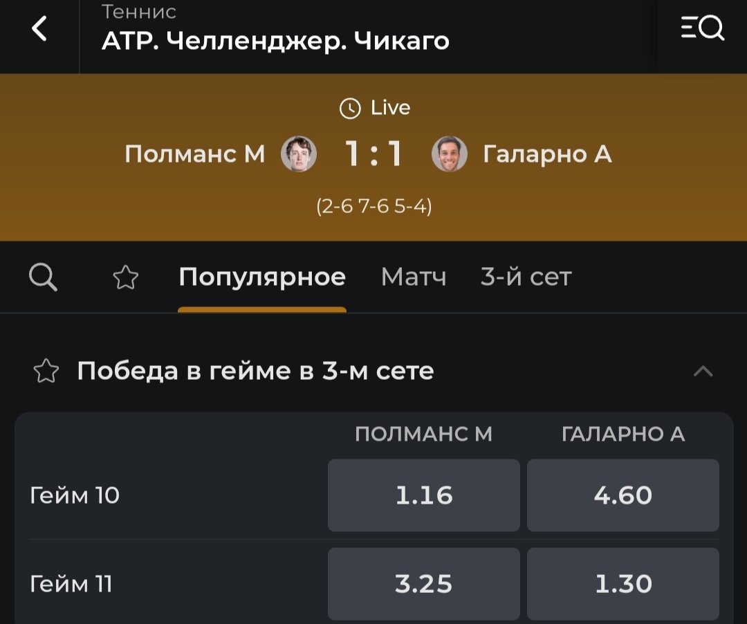747x624 pixels.
Task: Switch to the Матч tab
Action: pos(414,278)
